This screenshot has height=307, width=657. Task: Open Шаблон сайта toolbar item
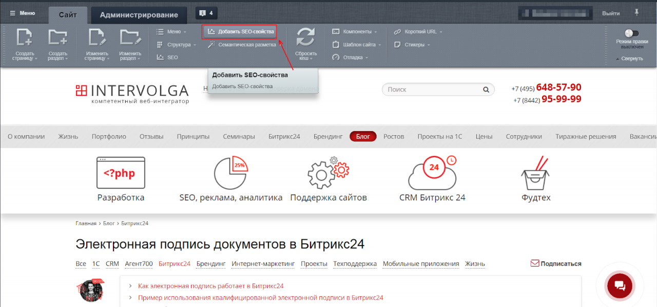click(357, 45)
